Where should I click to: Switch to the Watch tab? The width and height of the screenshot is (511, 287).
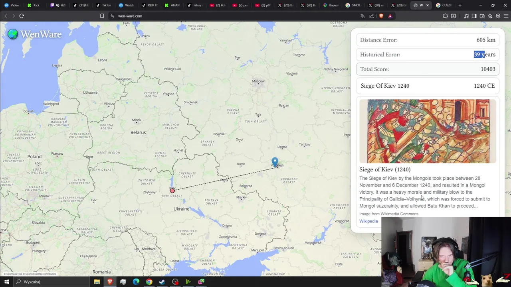126,5
